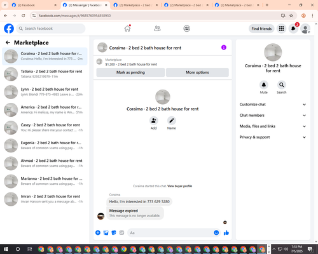Open the View buyer profile link
The image size is (318, 254).
(x=179, y=186)
